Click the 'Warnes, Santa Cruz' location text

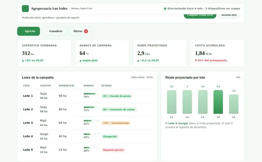point(82,8)
